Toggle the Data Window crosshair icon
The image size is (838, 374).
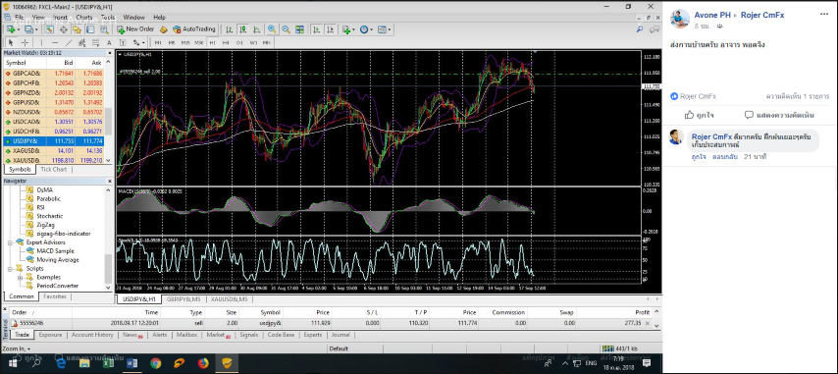click(63, 29)
